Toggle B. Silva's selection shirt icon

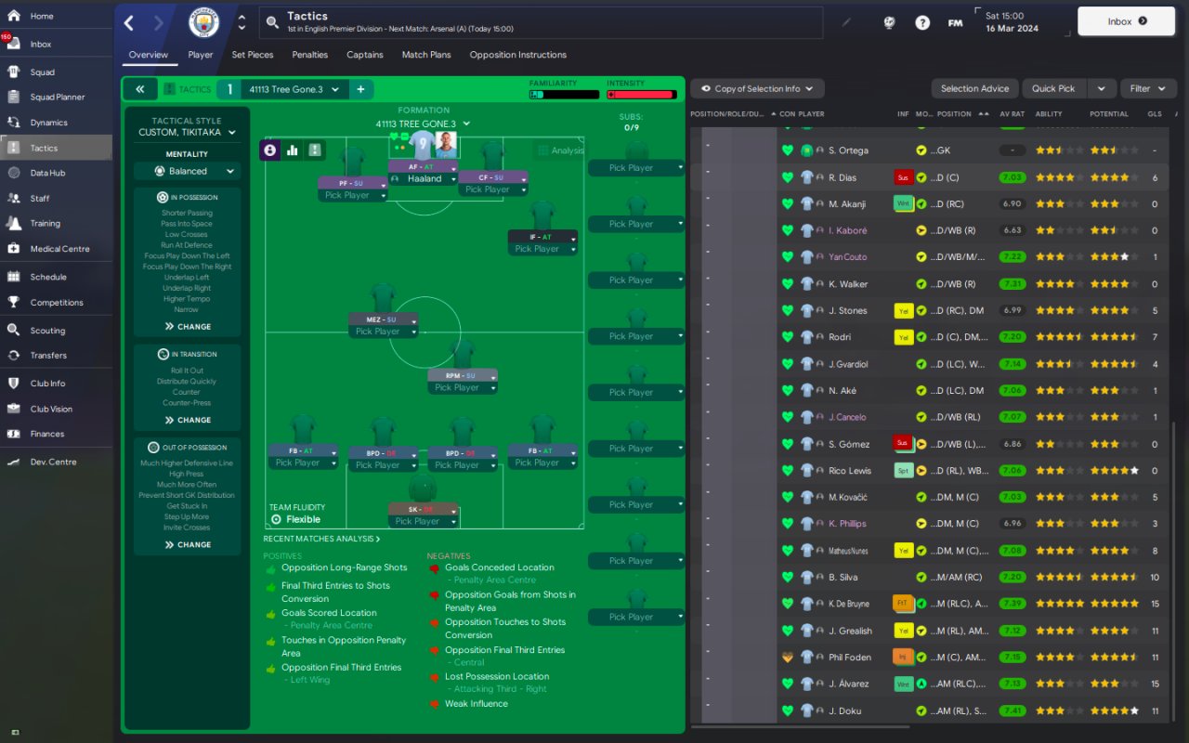click(x=807, y=578)
